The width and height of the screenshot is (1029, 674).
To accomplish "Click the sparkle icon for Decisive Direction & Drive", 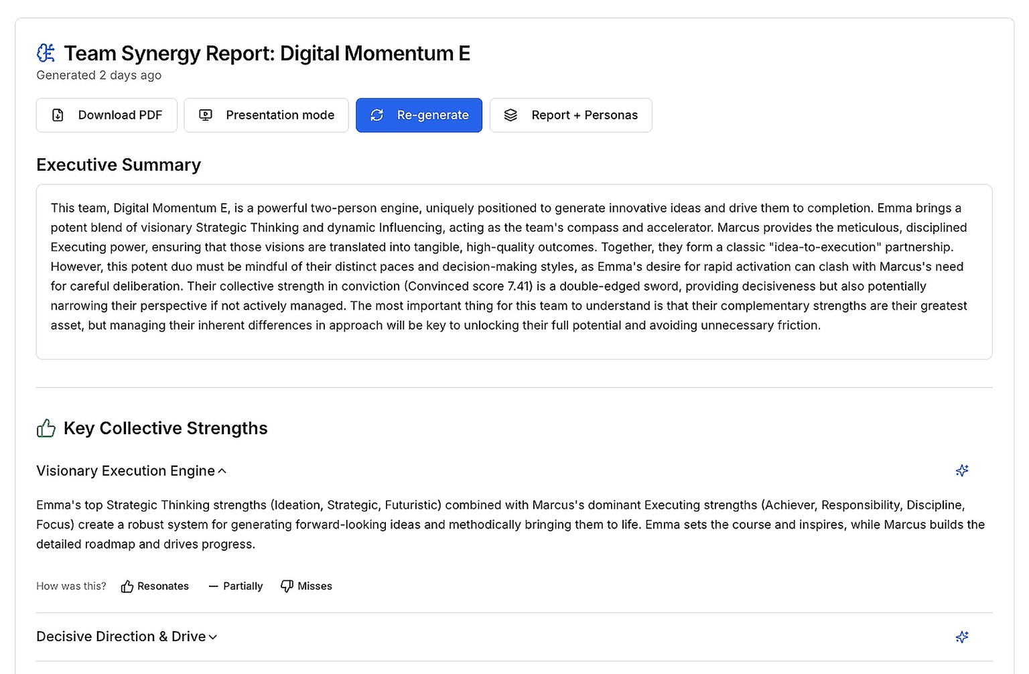I will 962,637.
